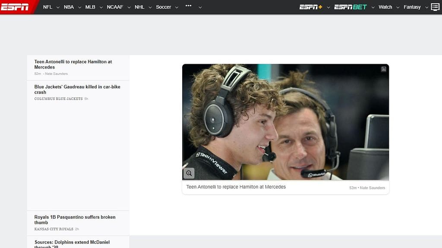Open ESPN BET from the navigation bar
The image size is (442, 248).
click(x=349, y=7)
